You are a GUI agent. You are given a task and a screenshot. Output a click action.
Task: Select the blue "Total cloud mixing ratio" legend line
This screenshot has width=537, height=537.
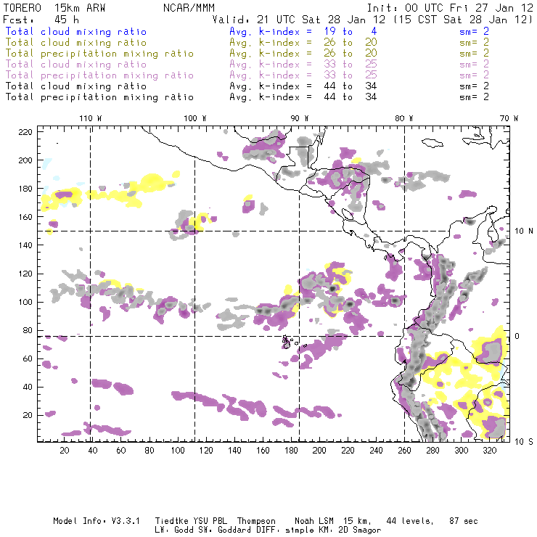click(x=76, y=31)
